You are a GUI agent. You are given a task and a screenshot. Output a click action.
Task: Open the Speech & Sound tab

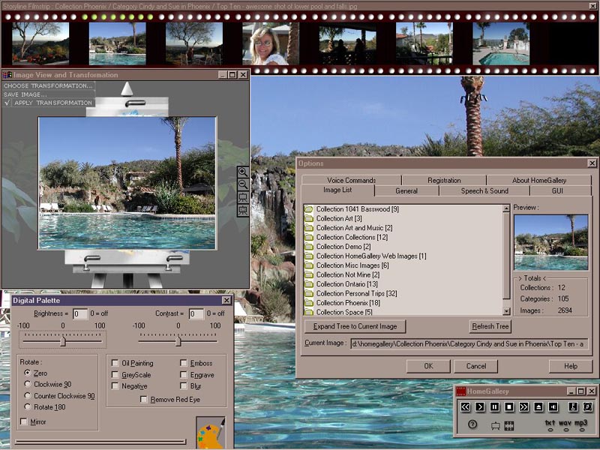pyautogui.click(x=484, y=190)
